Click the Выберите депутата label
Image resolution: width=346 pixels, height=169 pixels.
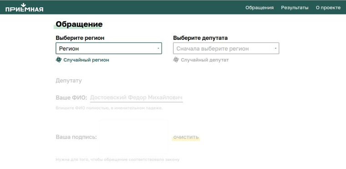(x=200, y=38)
